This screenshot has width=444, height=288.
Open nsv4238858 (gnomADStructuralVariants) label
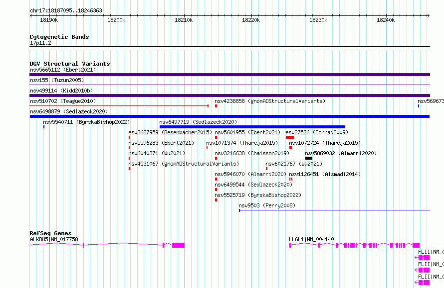coord(270,101)
